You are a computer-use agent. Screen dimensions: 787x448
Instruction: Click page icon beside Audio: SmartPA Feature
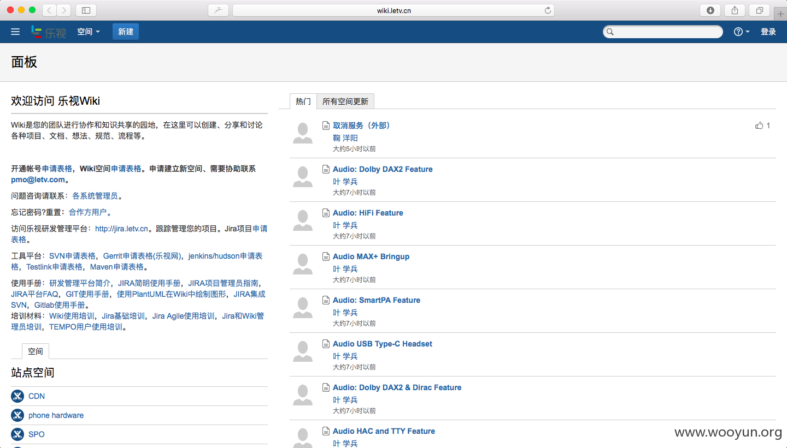point(326,300)
